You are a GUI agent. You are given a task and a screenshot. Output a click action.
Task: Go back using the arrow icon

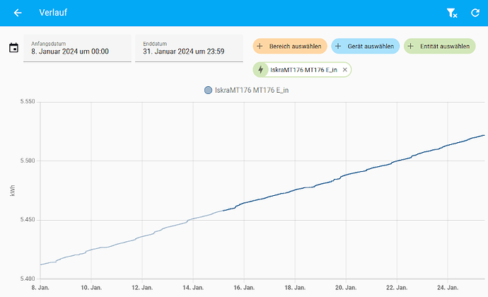point(18,13)
